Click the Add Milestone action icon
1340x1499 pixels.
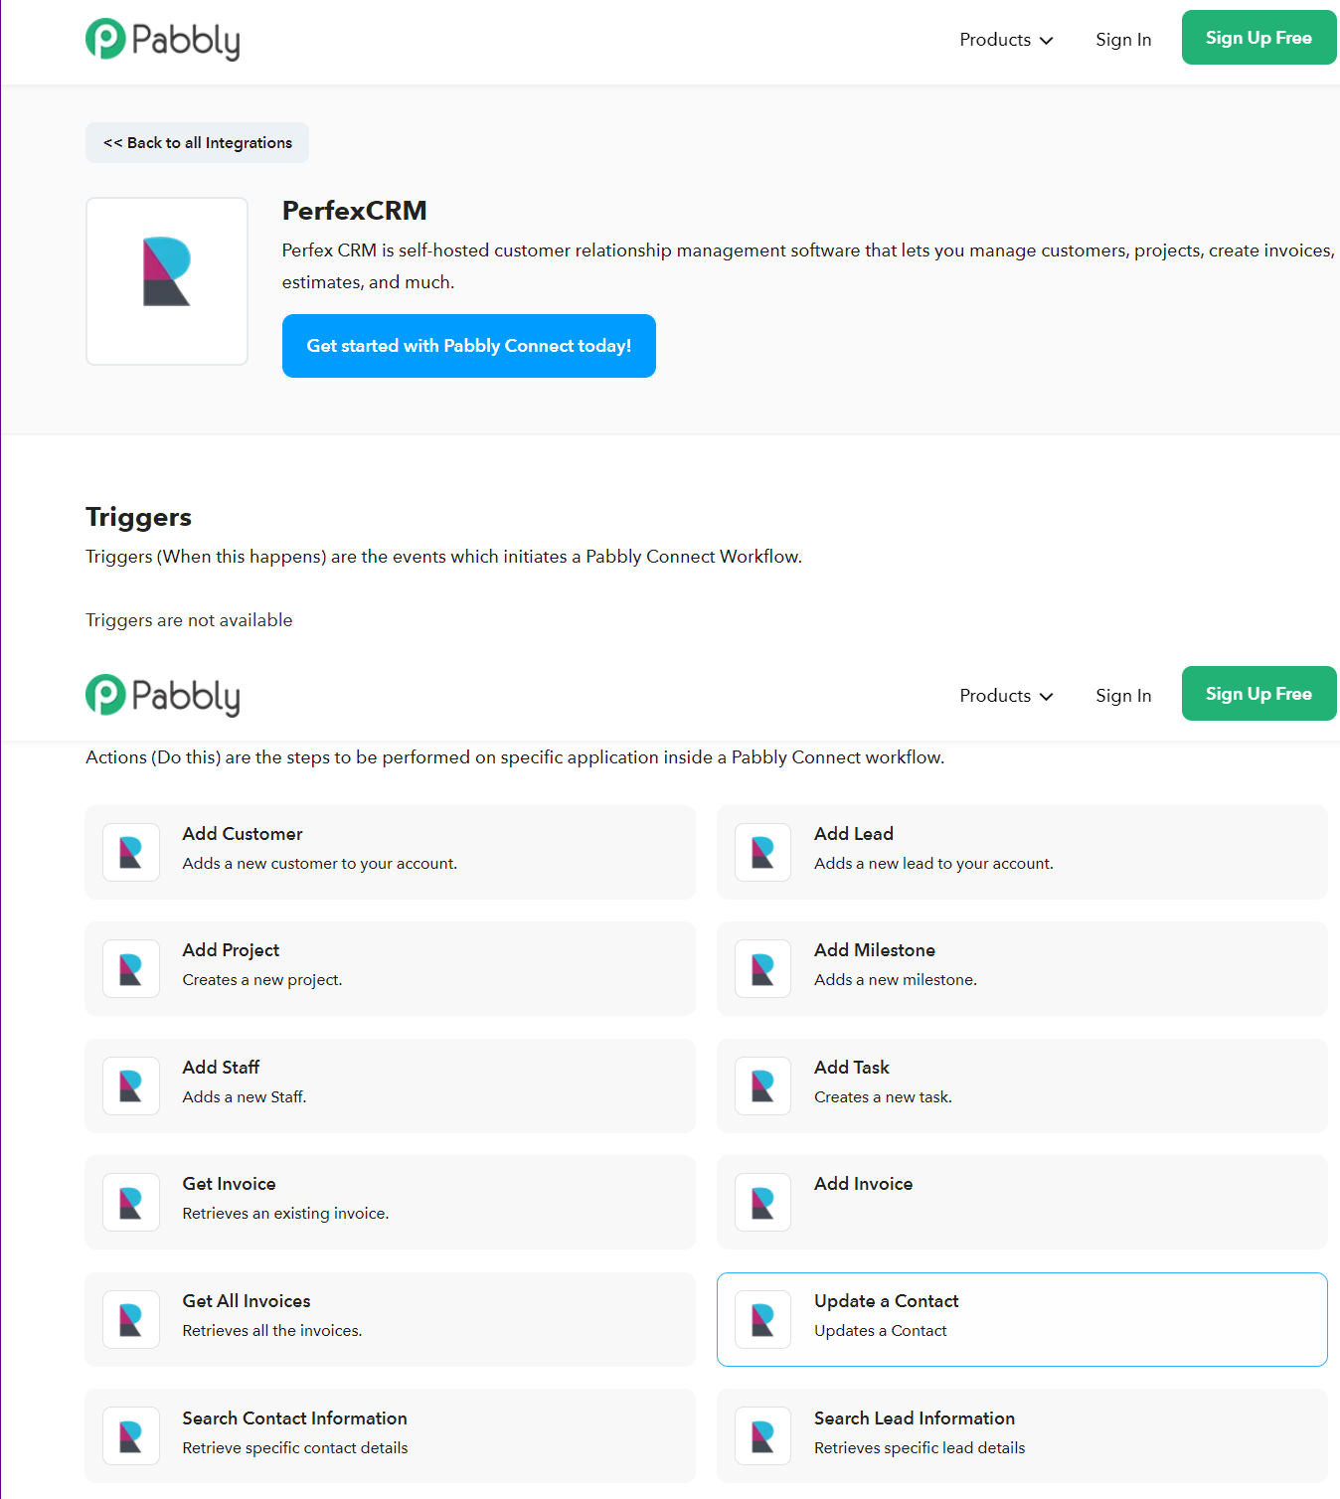(763, 969)
